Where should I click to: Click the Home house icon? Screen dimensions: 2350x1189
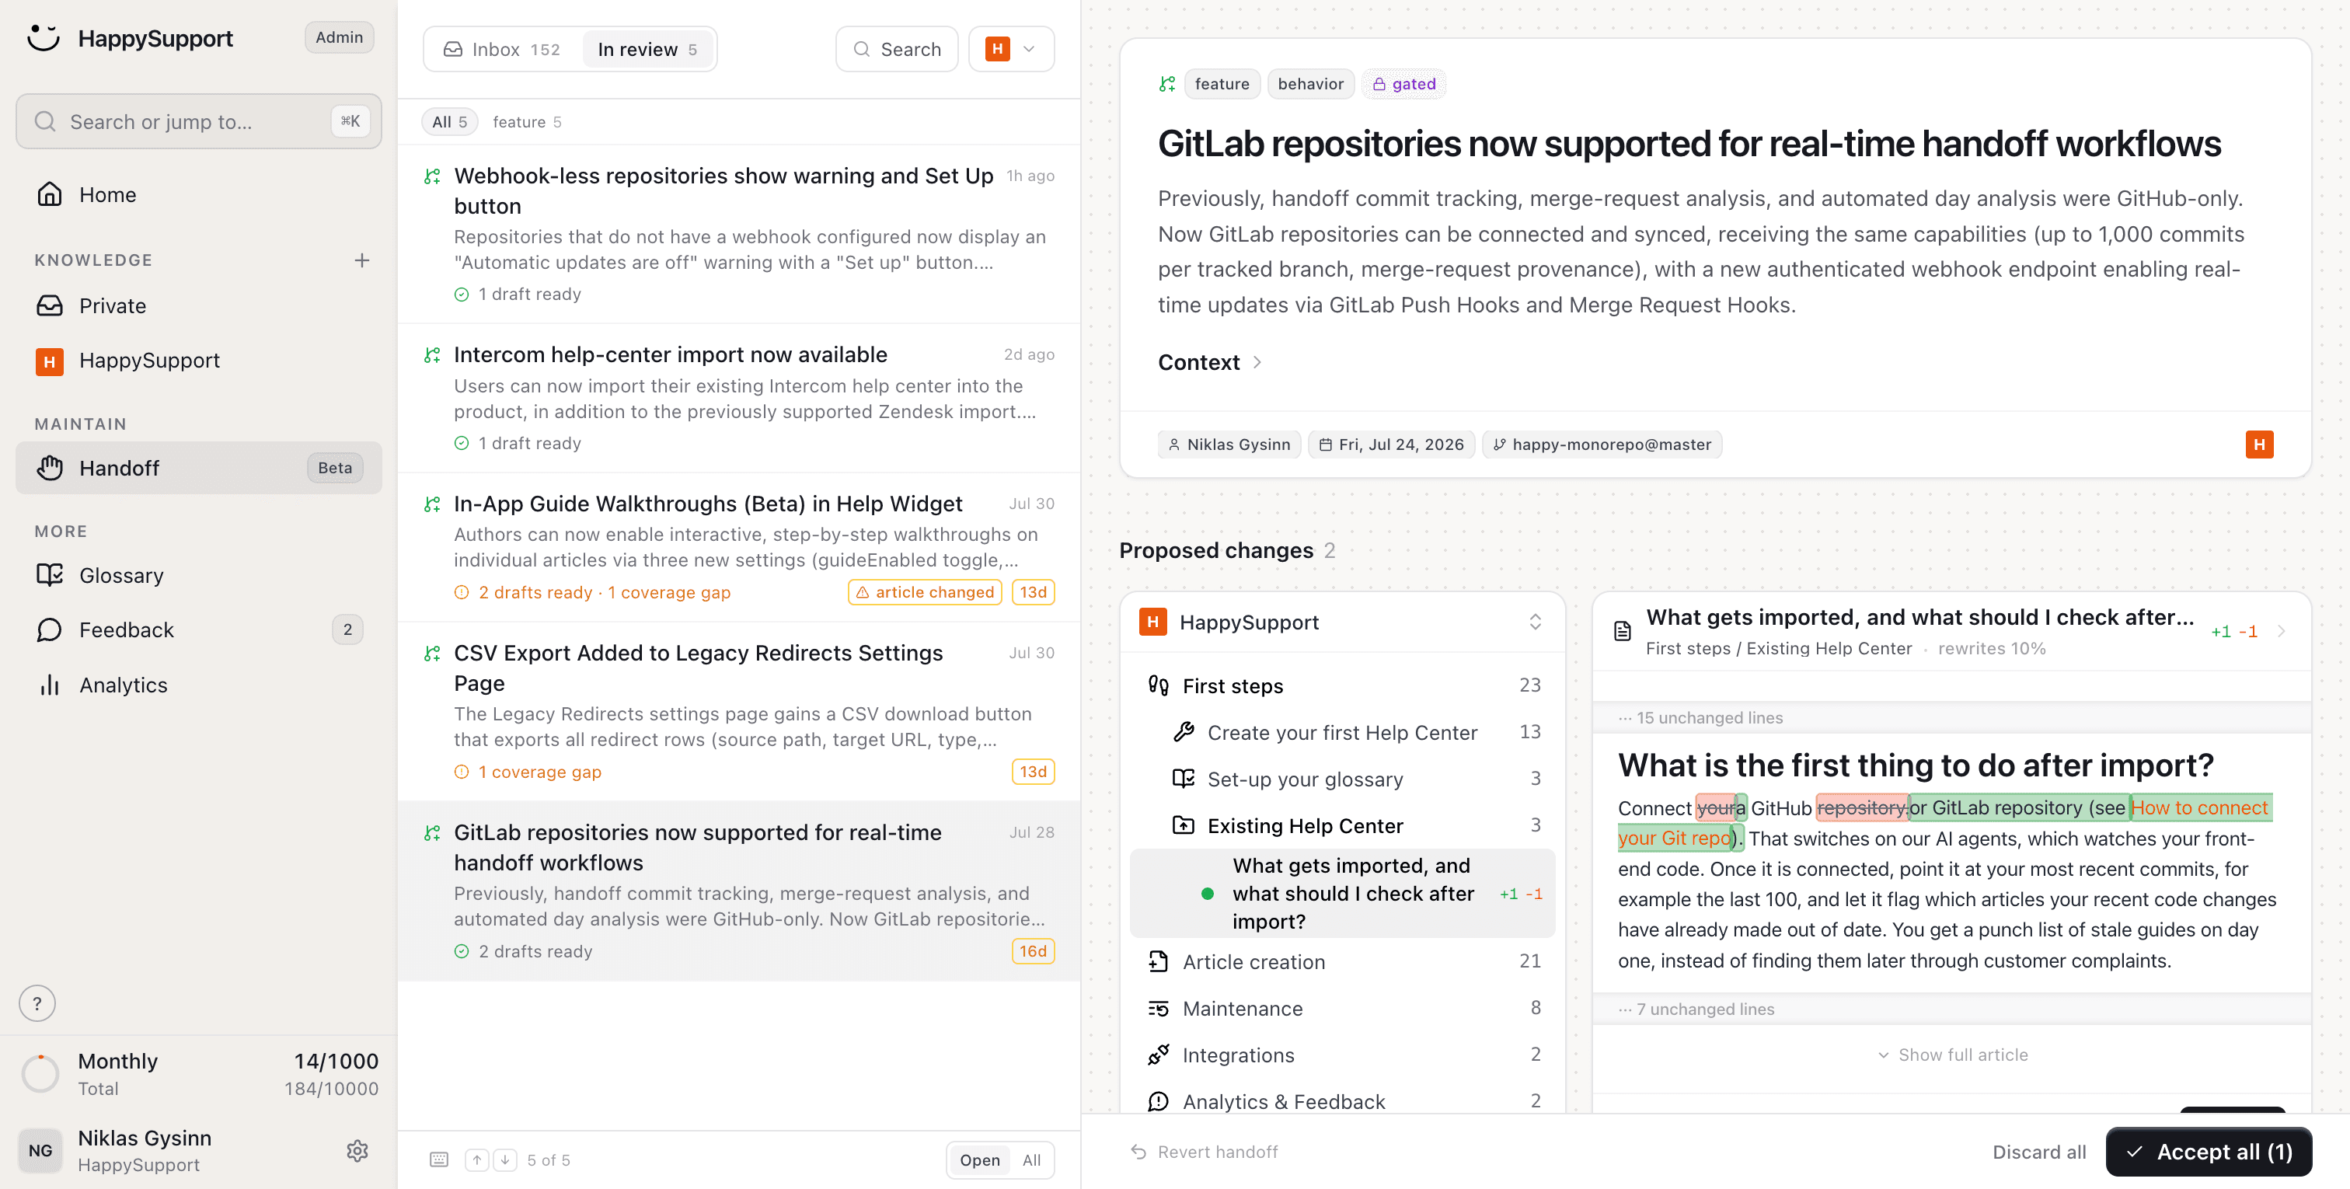49,194
